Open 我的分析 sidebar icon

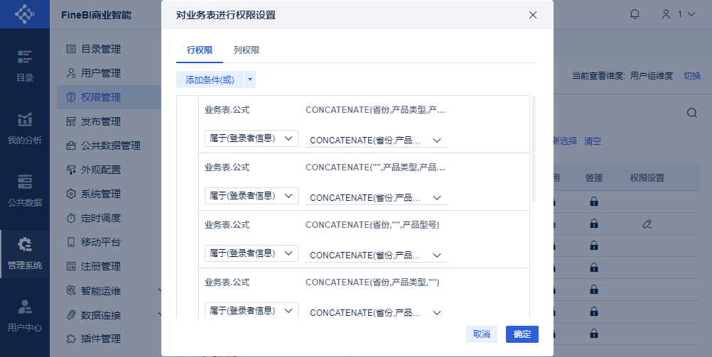click(25, 128)
